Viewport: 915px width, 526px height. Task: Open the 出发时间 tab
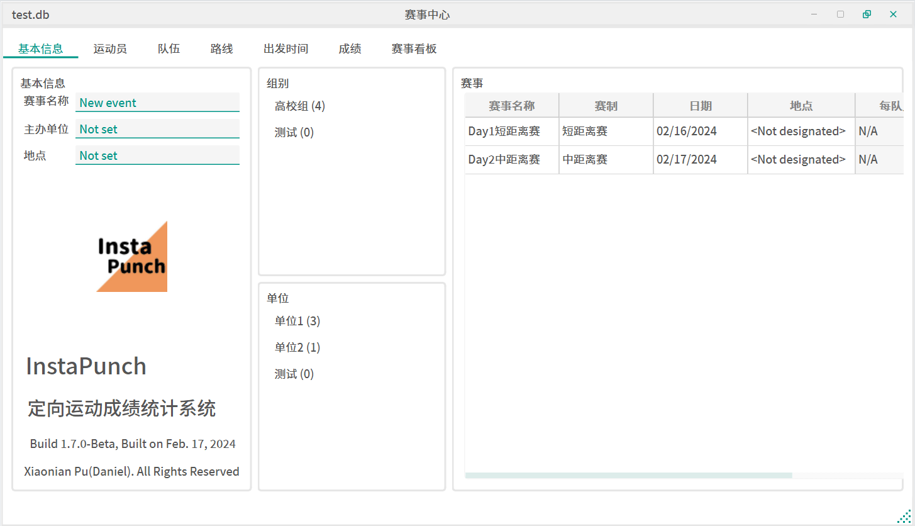pos(286,48)
